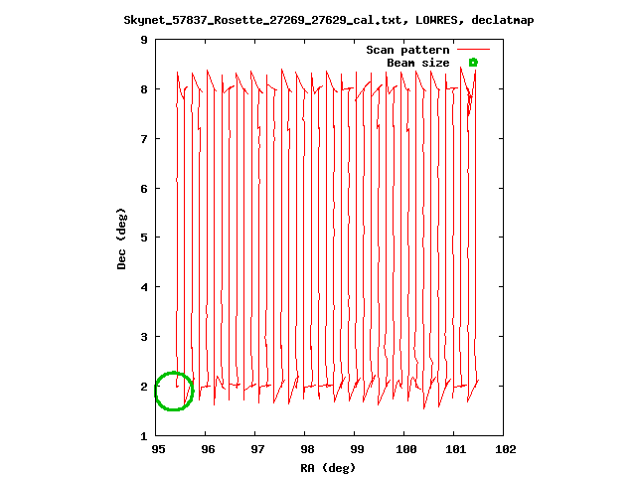Select the 'Scan pattern' legend label

(407, 50)
